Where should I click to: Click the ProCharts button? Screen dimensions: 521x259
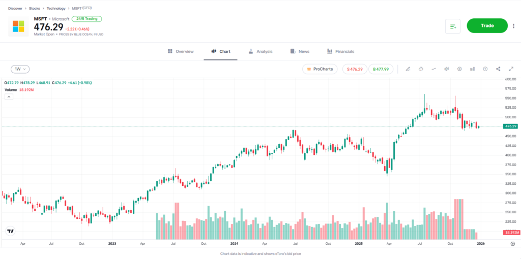pyautogui.click(x=320, y=69)
